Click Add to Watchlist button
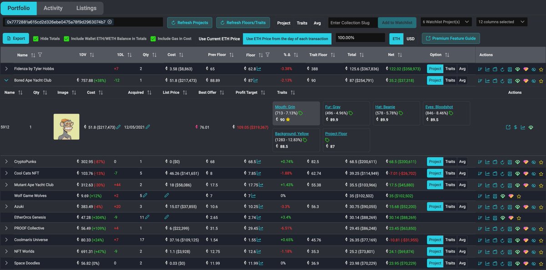546x270 pixels. 397,23
